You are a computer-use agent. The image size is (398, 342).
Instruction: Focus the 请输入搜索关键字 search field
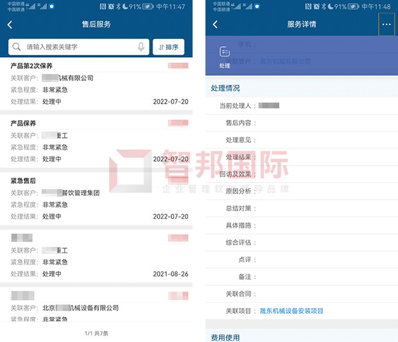[79, 47]
